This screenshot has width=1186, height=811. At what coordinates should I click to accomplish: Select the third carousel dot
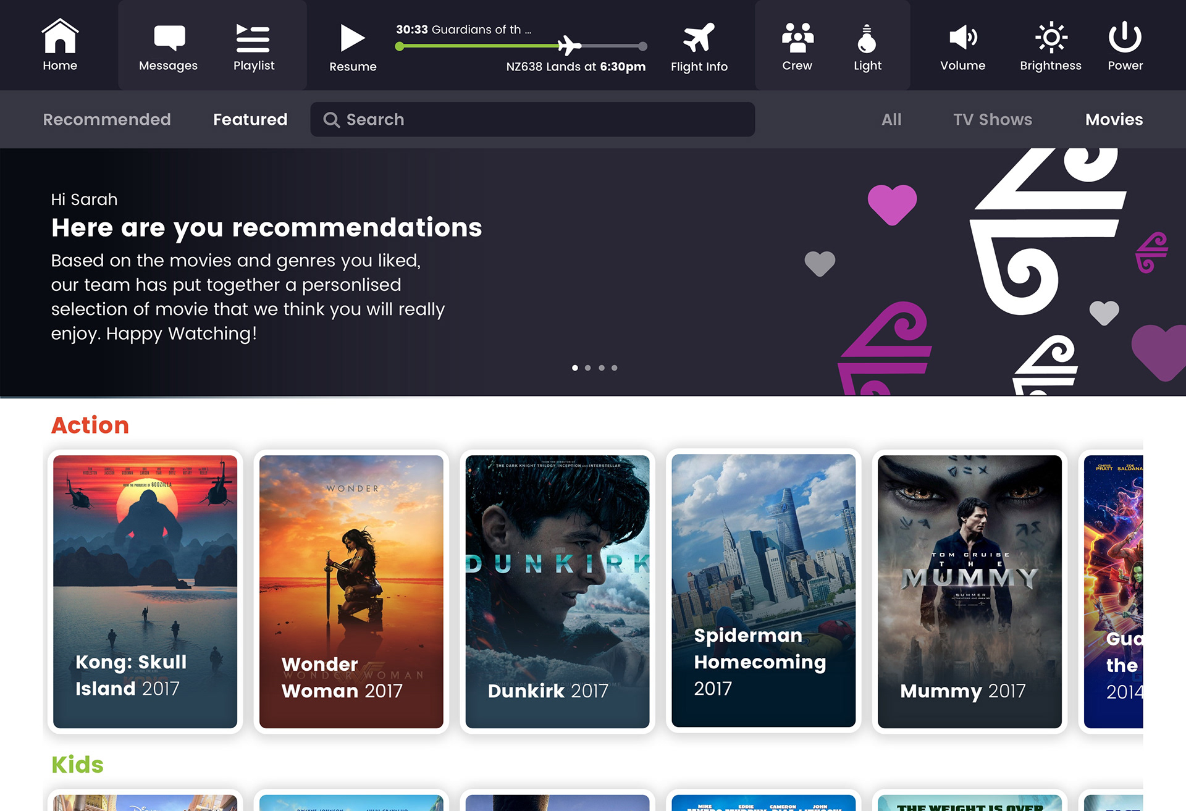(602, 368)
